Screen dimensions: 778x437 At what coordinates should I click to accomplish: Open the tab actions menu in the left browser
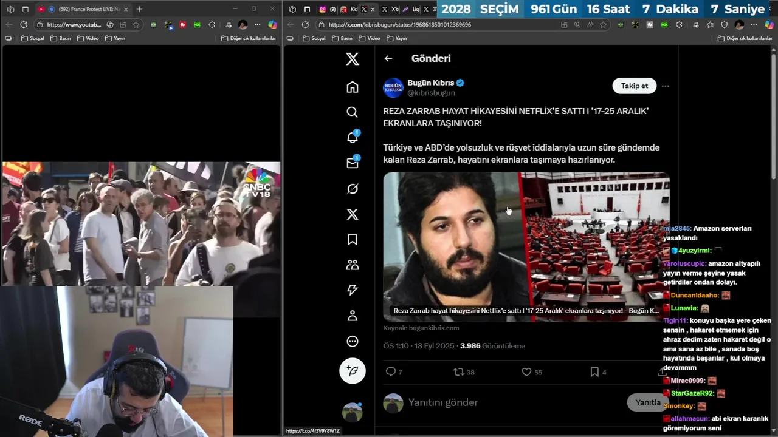[25, 9]
